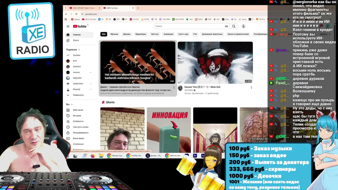
Task: Open the SANATASH subscription channel
Action: pyautogui.click(x=79, y=84)
